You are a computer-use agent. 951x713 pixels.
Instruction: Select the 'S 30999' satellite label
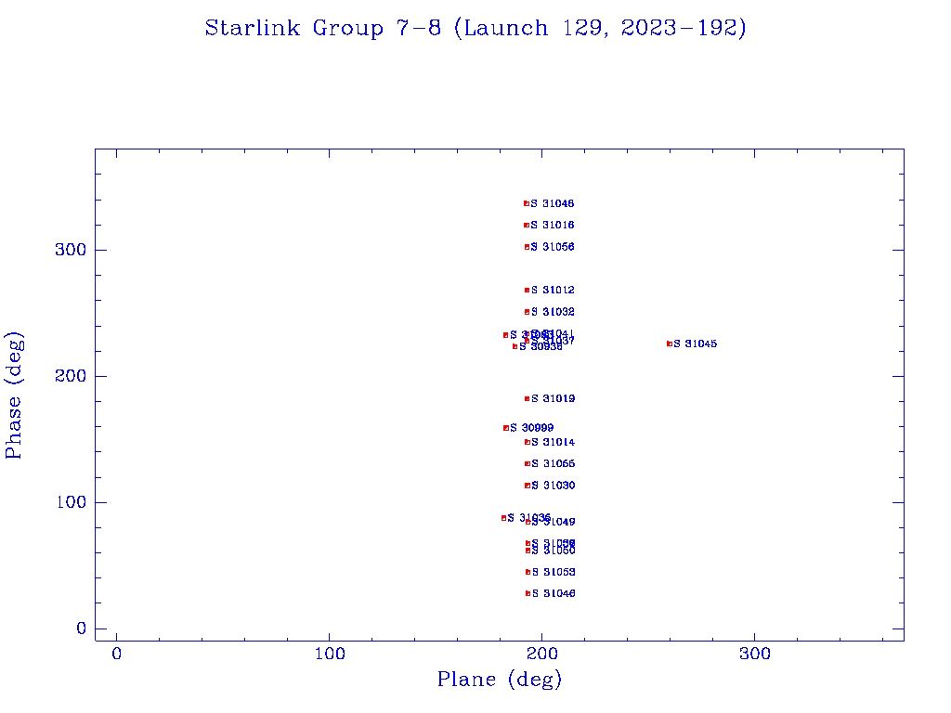(x=532, y=427)
